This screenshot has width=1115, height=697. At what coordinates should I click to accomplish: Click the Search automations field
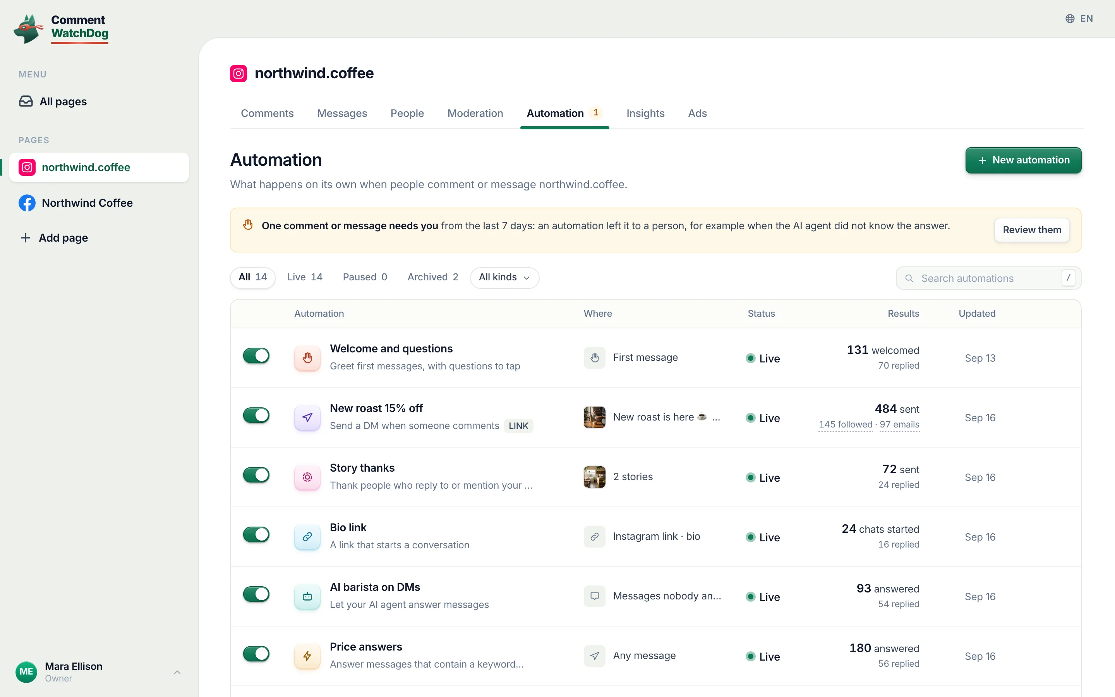(x=988, y=278)
